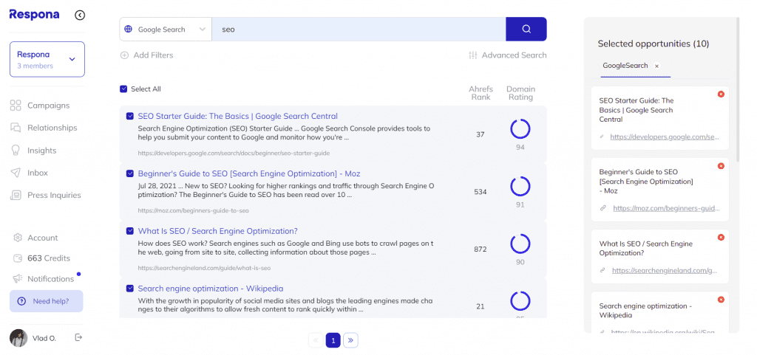Click the Selected opportunities panel scrollbar

737,89
